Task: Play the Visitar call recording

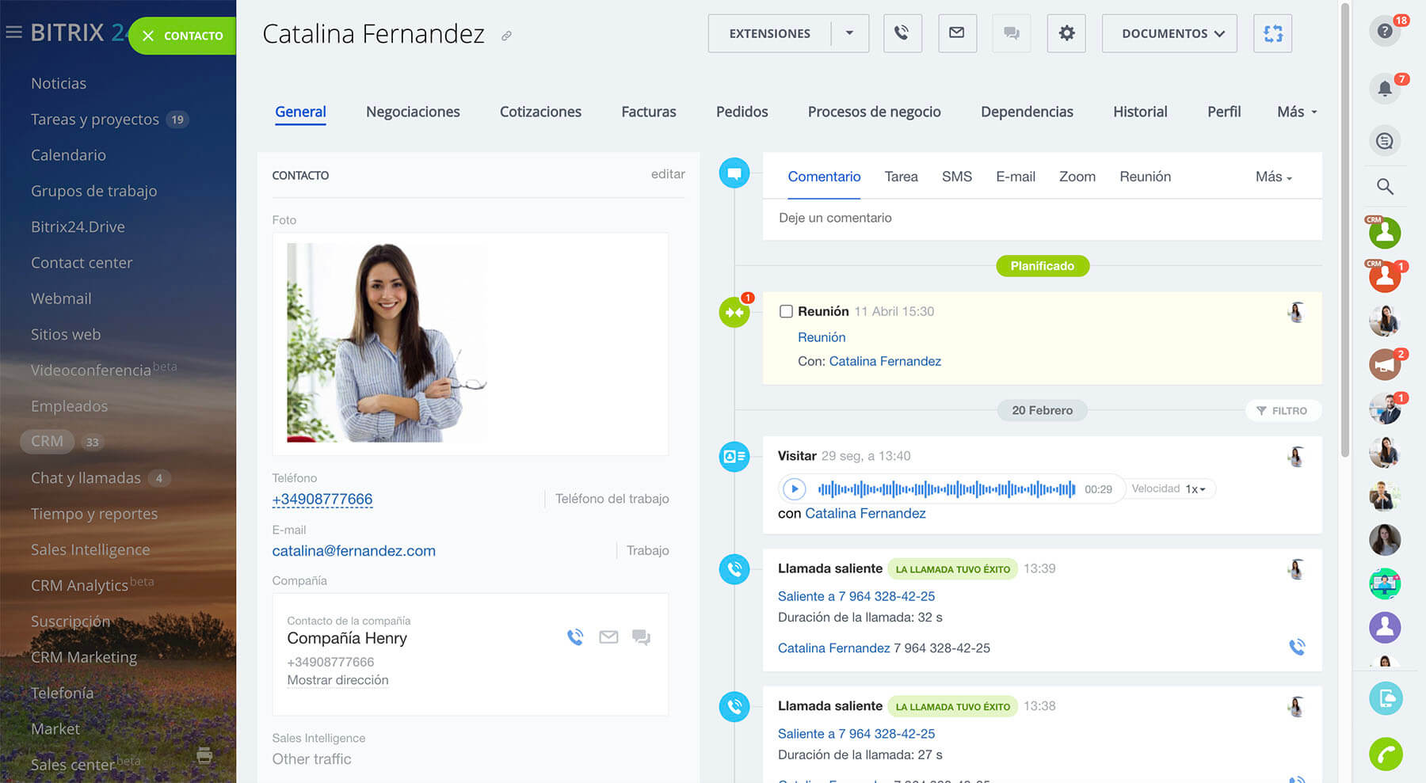Action: (x=794, y=488)
